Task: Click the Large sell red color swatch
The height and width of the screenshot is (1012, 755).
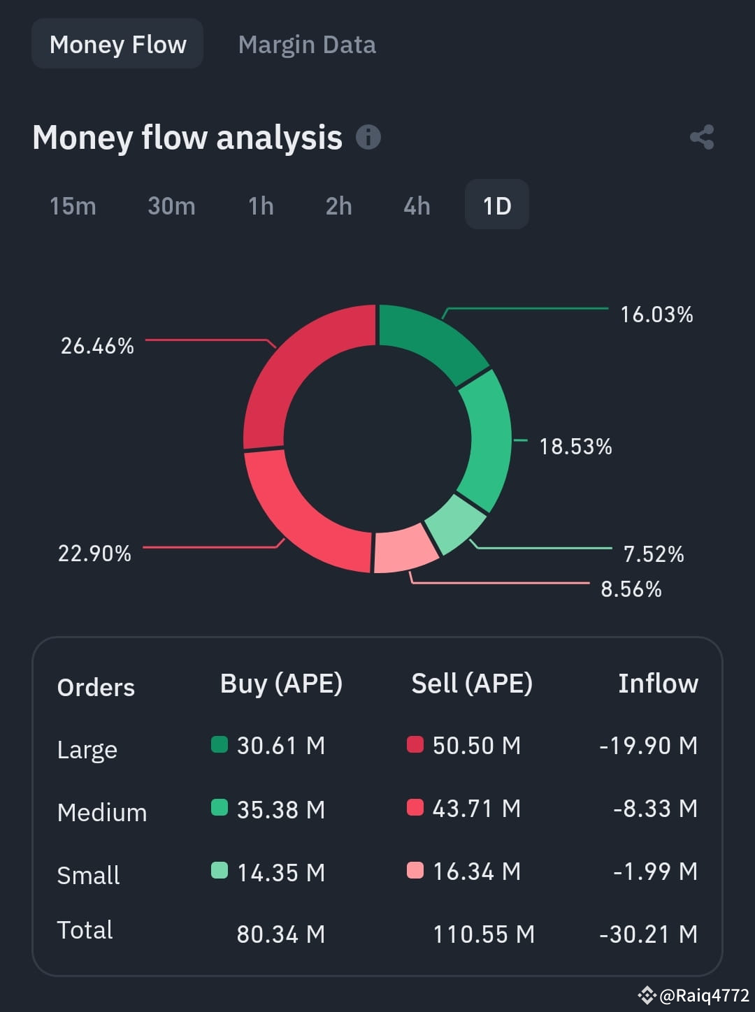Action: click(x=415, y=745)
